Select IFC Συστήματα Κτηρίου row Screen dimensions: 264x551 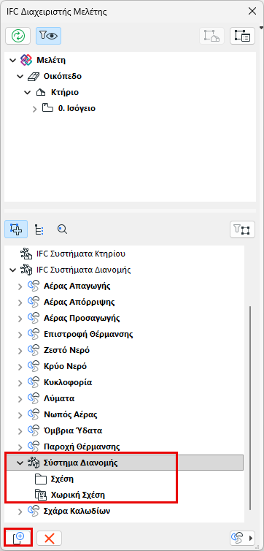125,254
